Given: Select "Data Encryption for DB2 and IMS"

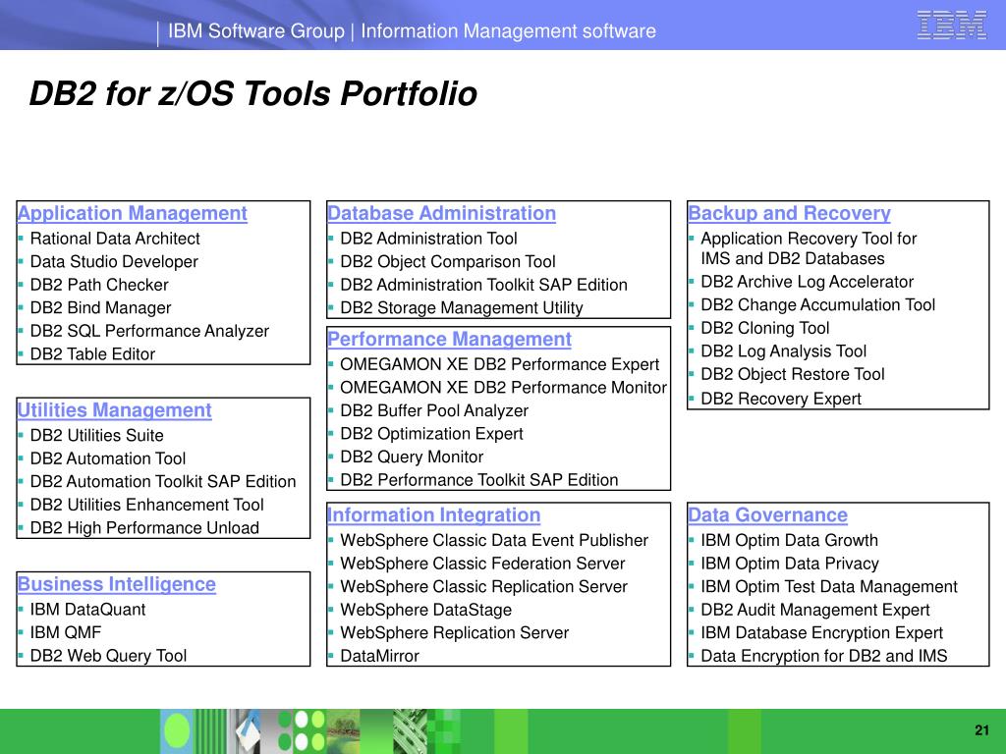Looking at the screenshot, I should pyautogui.click(x=824, y=656).
